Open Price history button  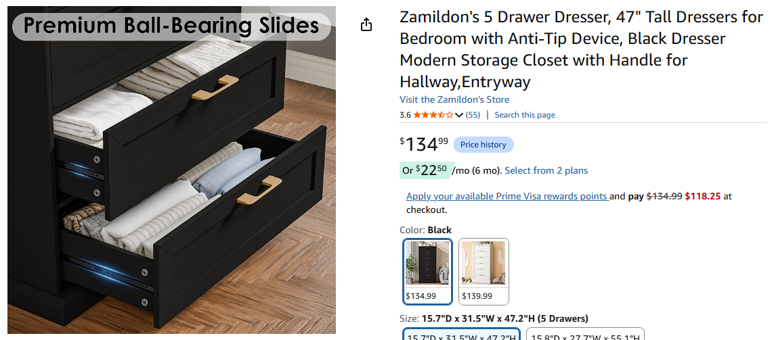(x=483, y=145)
